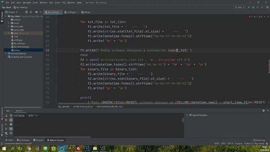Click the console history clock icon
270x152 pixels.
pos(11,133)
